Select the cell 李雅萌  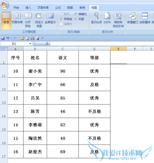pos(35,125)
